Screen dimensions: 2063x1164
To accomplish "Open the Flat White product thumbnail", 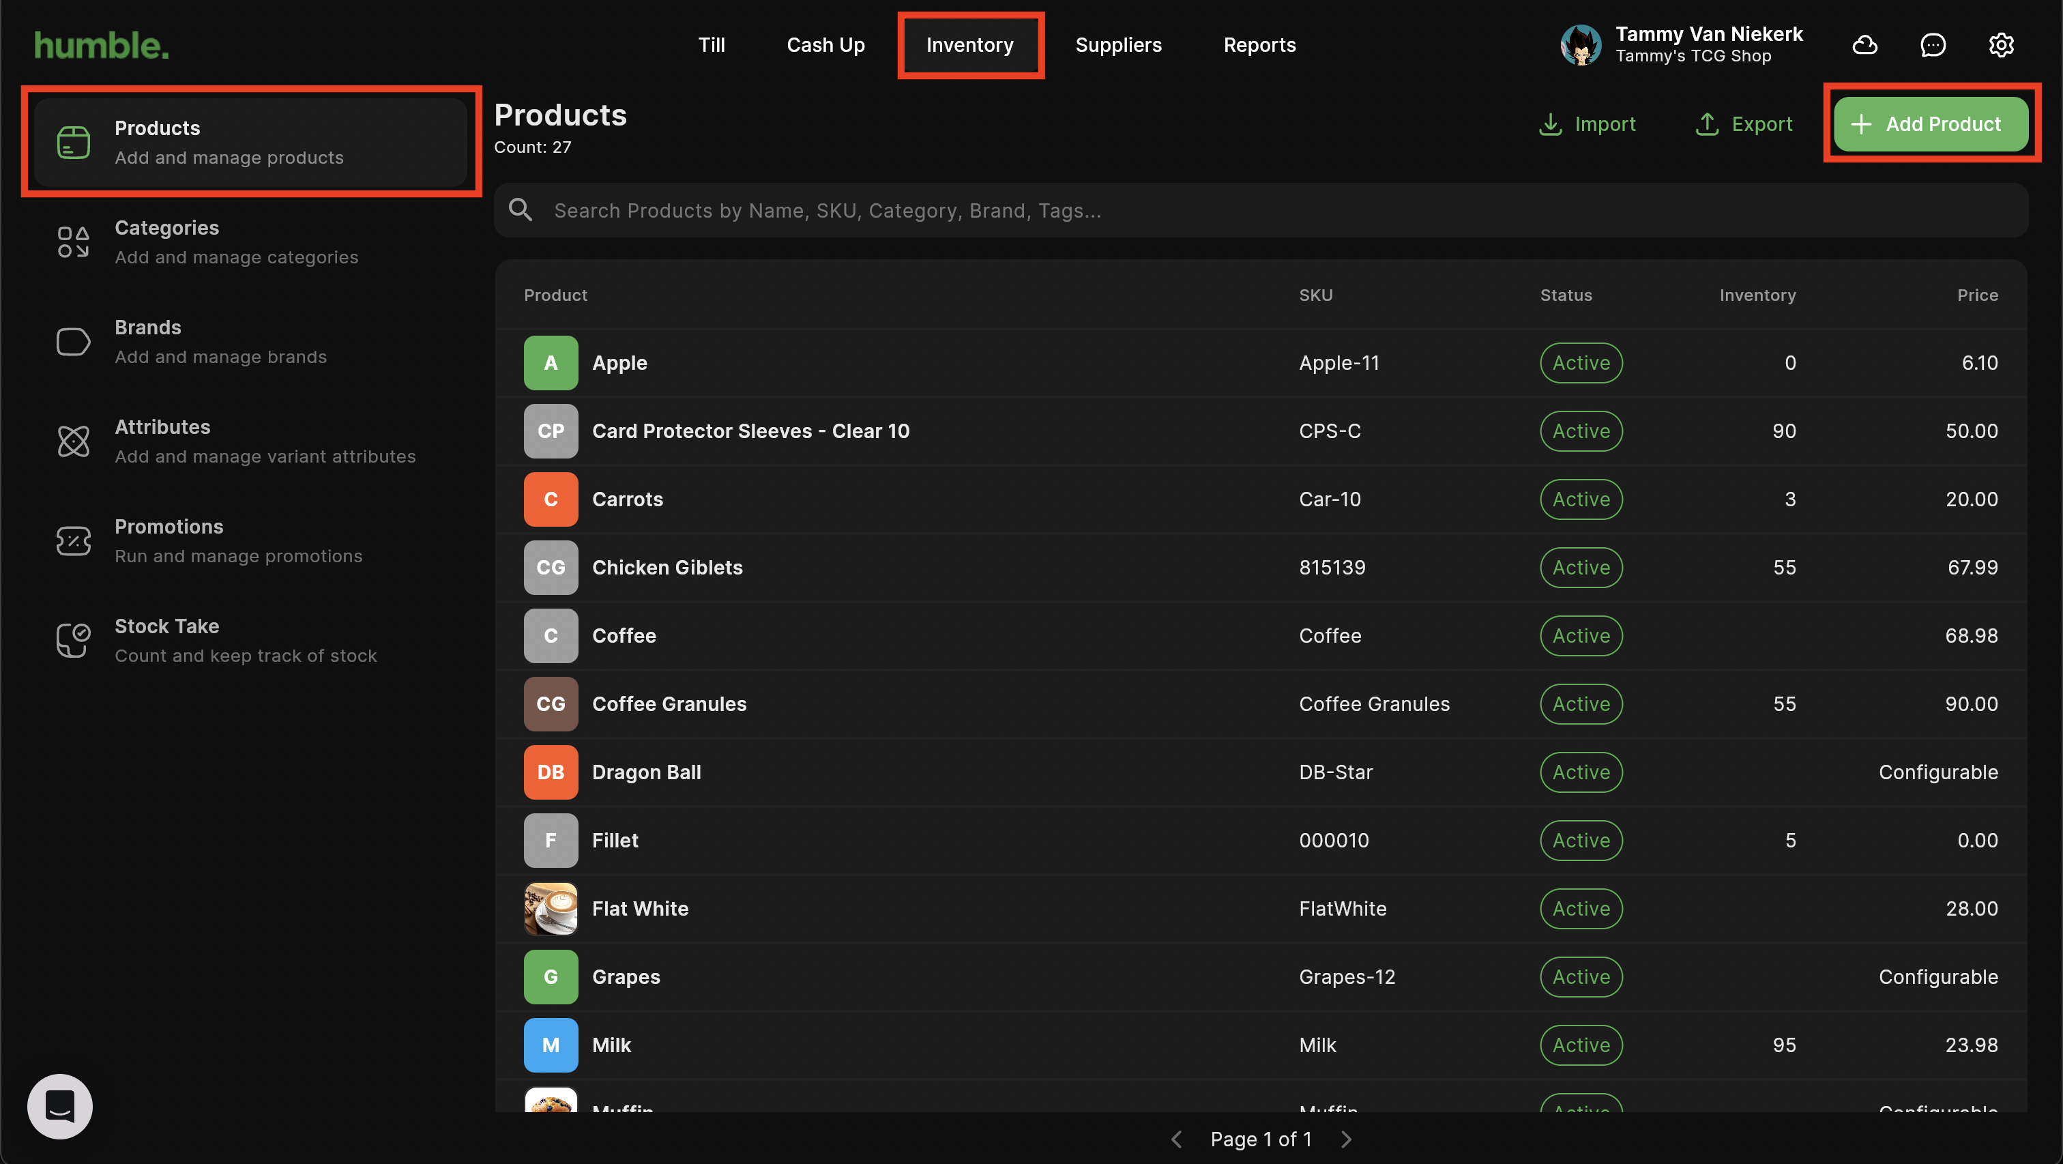I will 550,908.
